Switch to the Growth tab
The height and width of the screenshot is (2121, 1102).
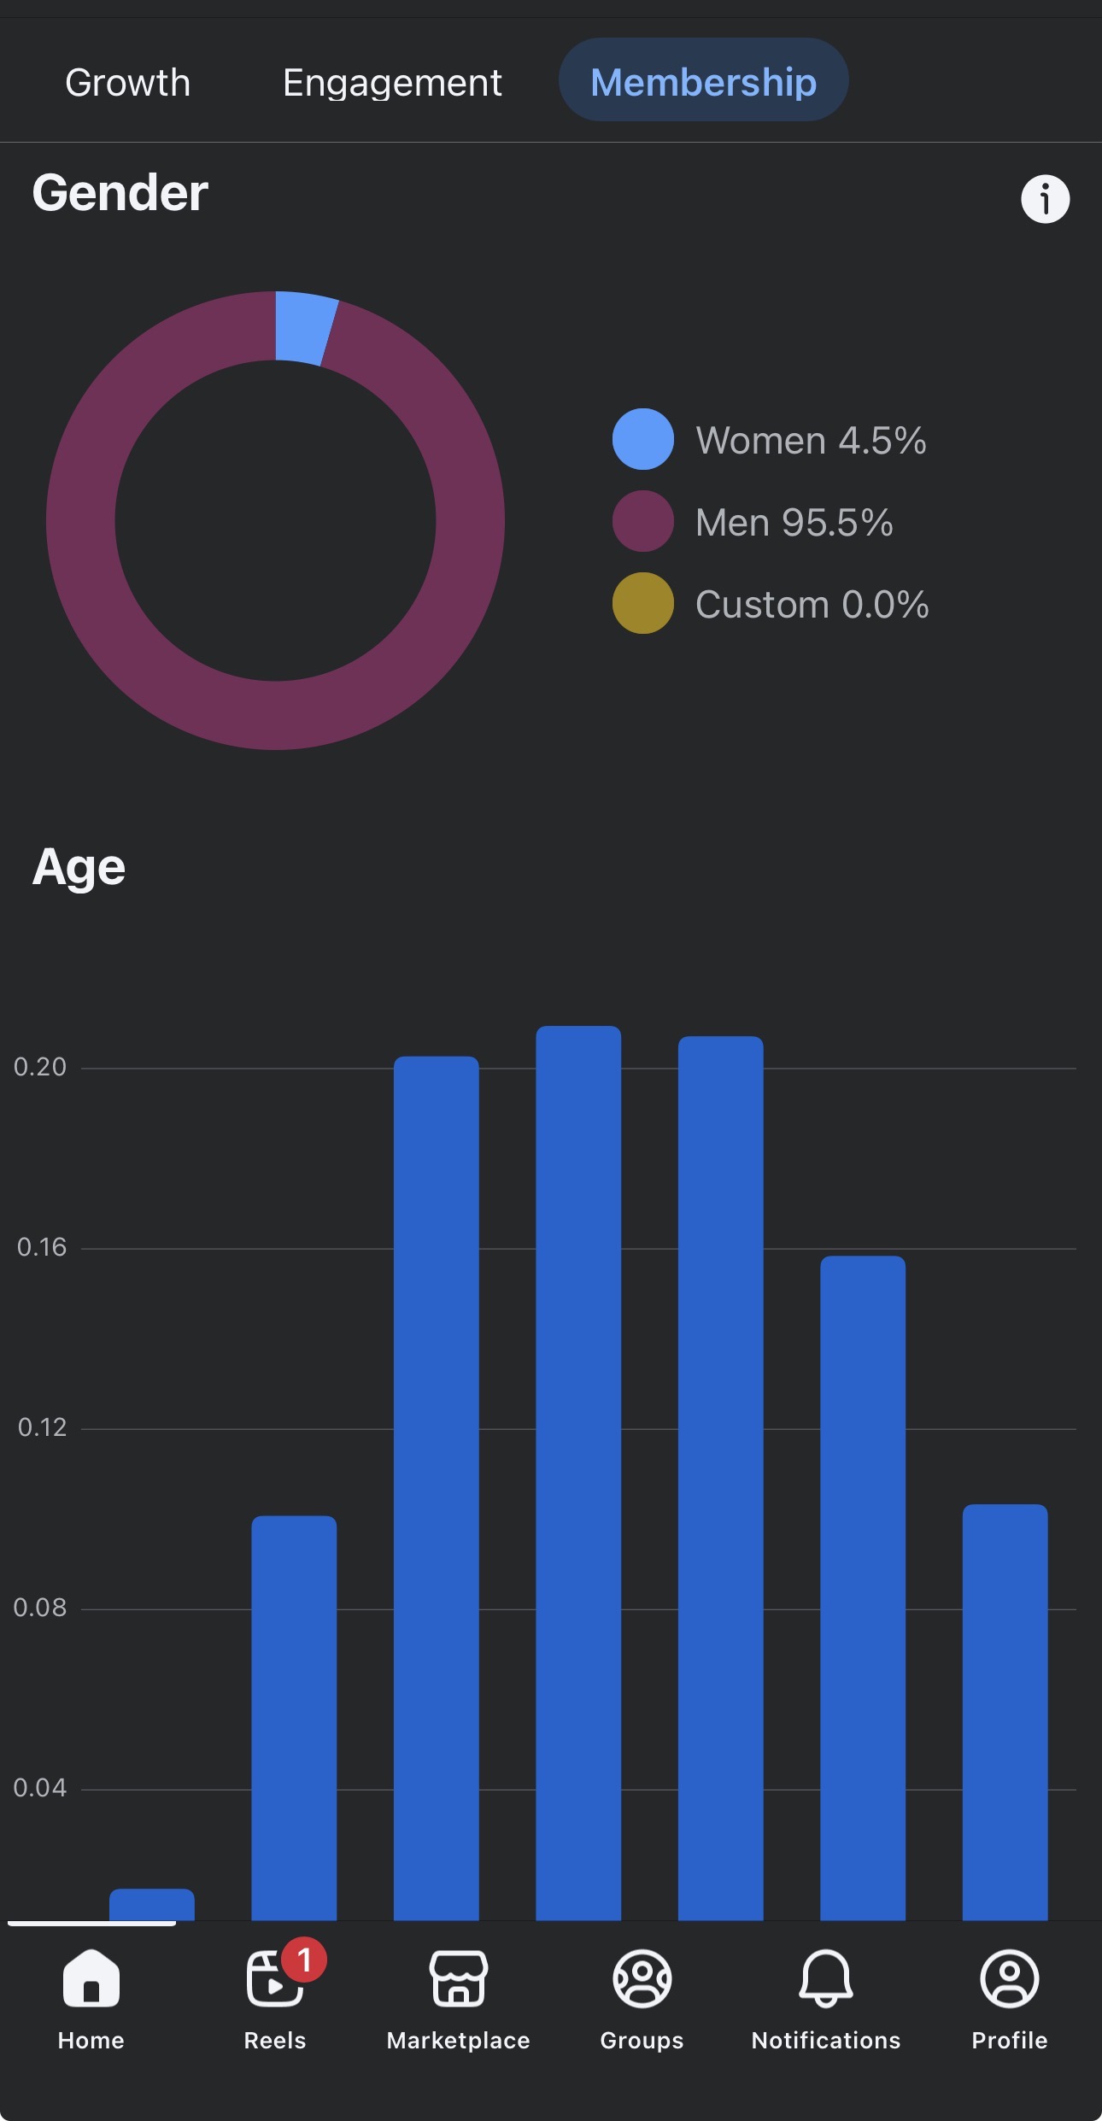(128, 82)
